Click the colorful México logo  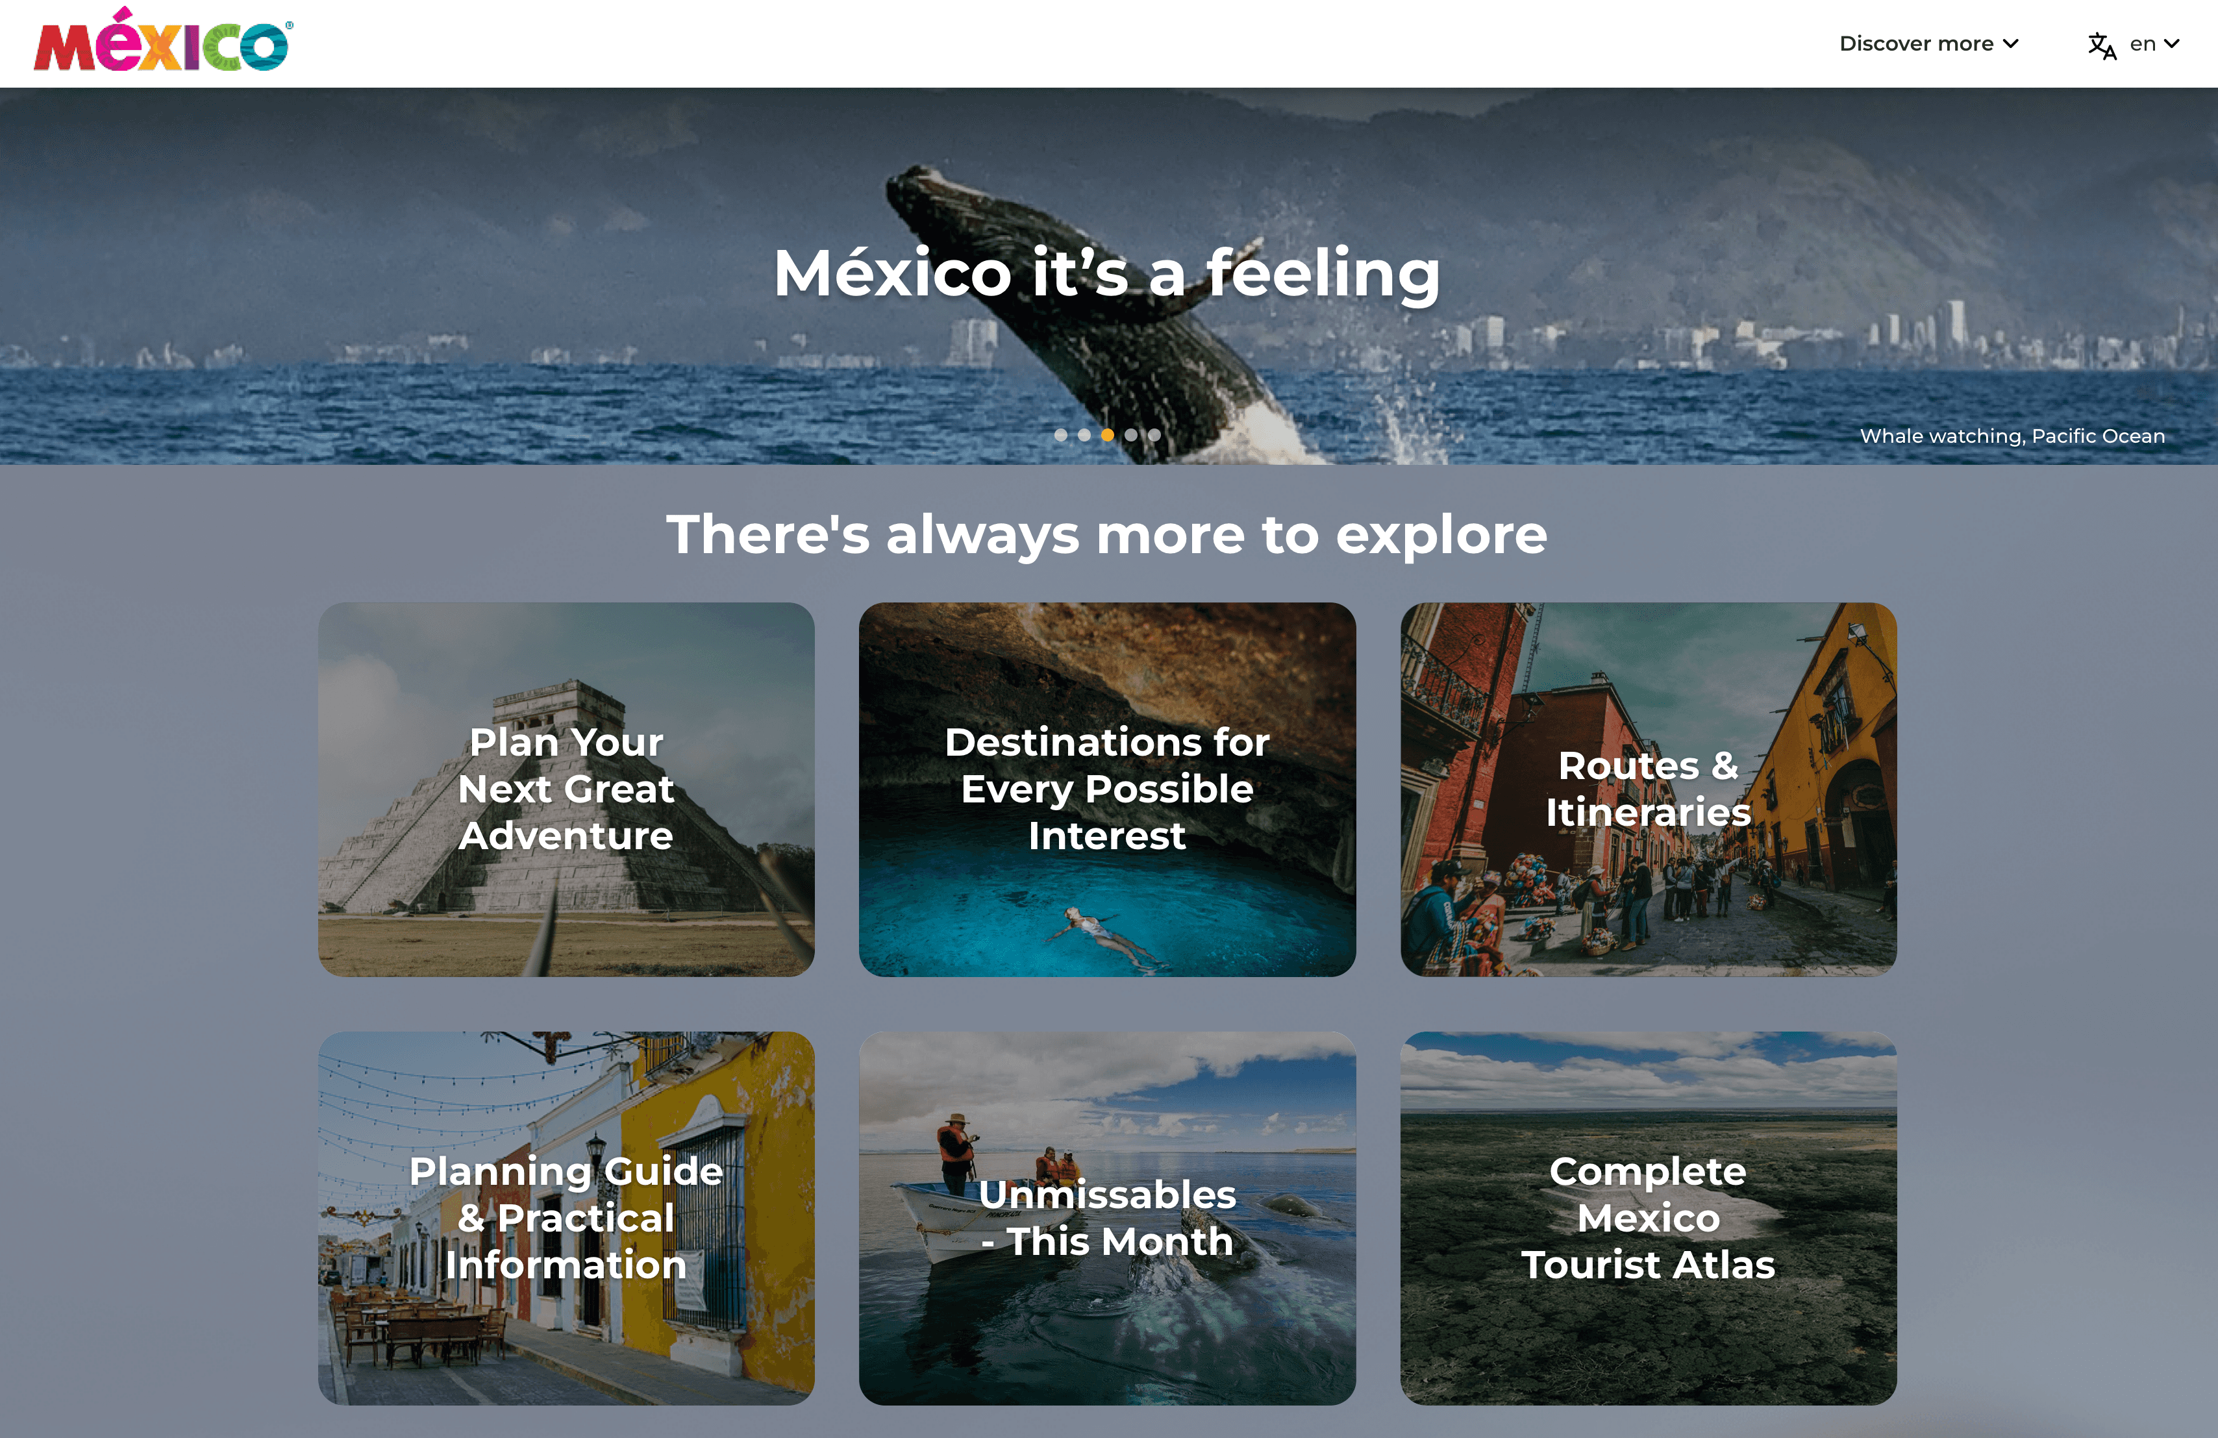163,41
